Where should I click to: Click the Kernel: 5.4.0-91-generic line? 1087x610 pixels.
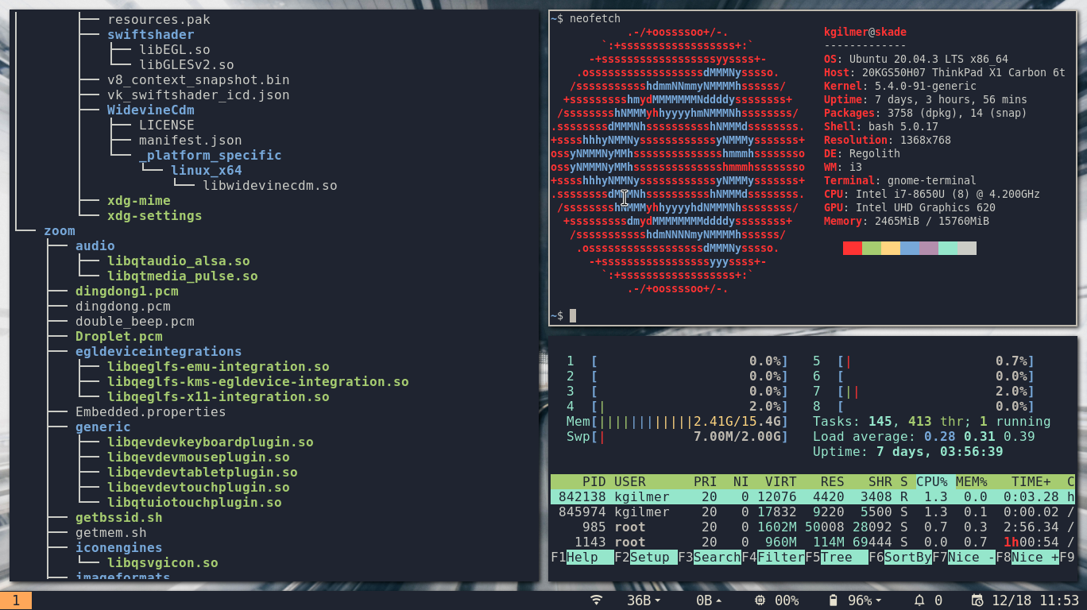[x=900, y=87]
